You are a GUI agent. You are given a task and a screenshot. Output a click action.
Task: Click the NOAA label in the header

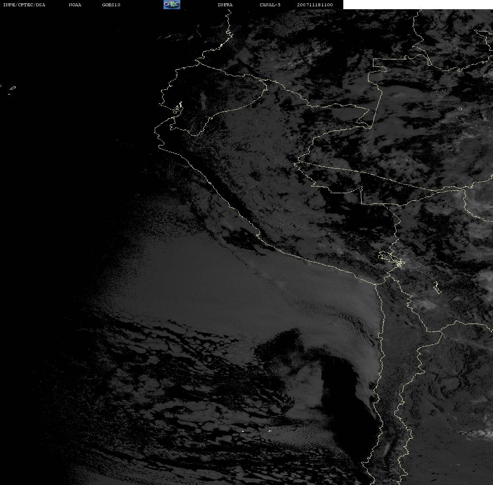(75, 5)
